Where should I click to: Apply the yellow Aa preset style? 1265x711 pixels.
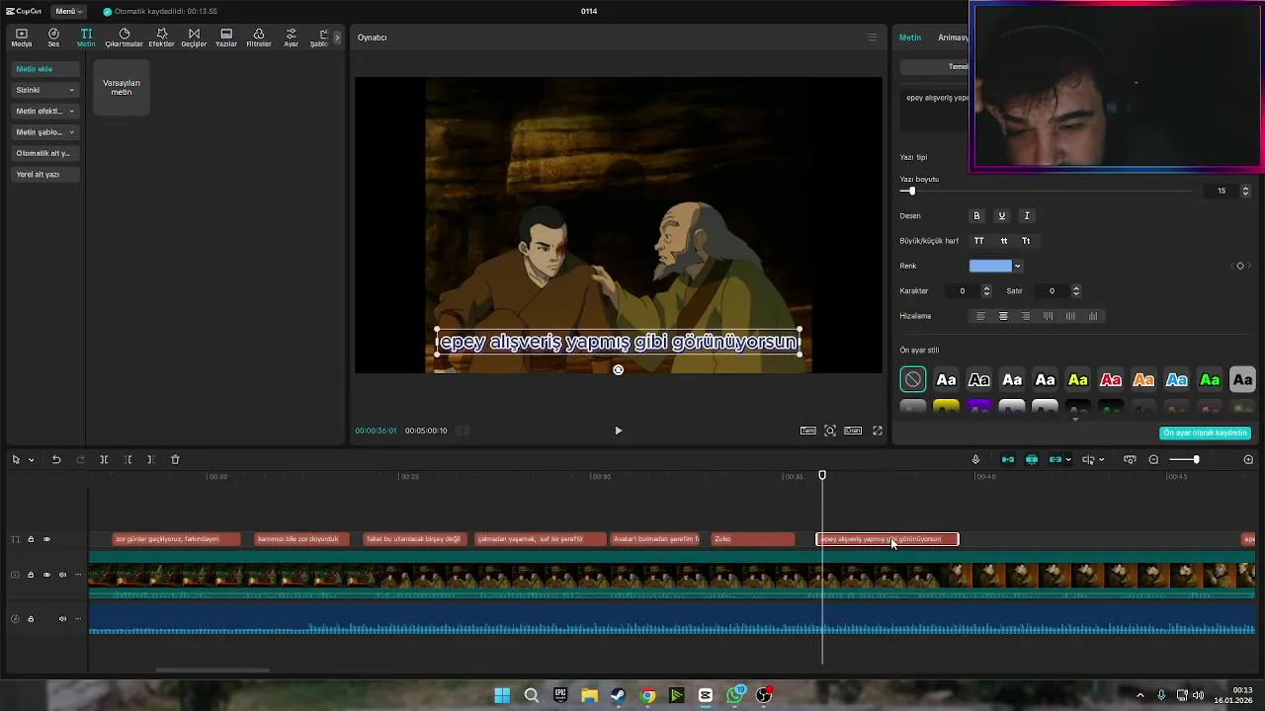[1078, 379]
